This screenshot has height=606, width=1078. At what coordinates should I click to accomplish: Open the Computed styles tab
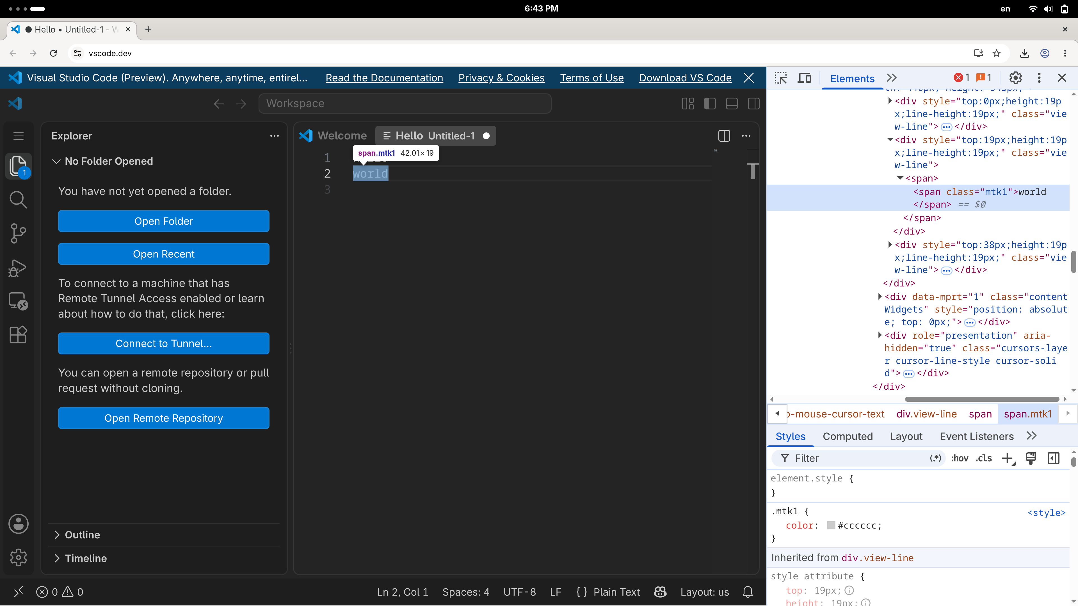(x=848, y=436)
